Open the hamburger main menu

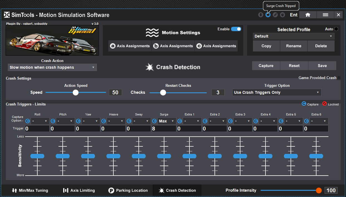point(325,15)
